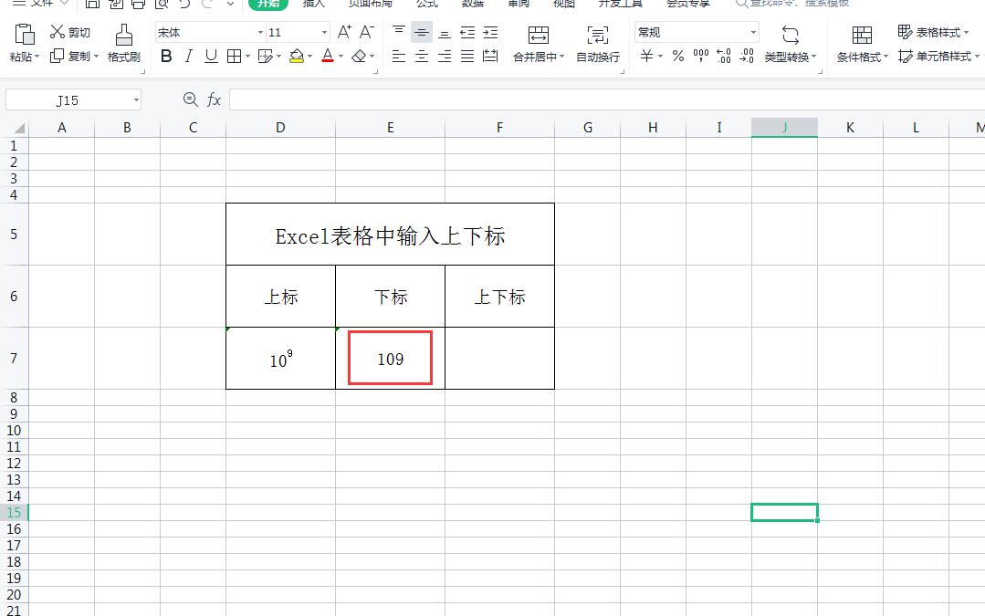Expand the font color dropdown arrow
985x616 pixels.
[x=341, y=57]
